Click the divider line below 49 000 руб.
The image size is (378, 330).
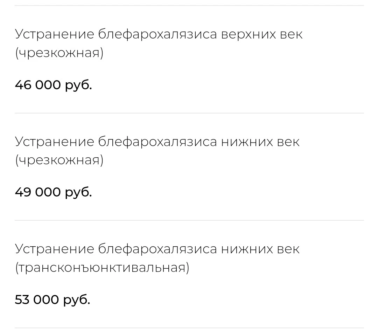[189, 220]
